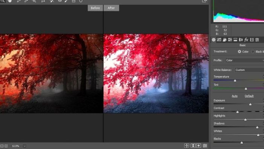
Task: Click the R value 111 readout
Action: (224, 26)
